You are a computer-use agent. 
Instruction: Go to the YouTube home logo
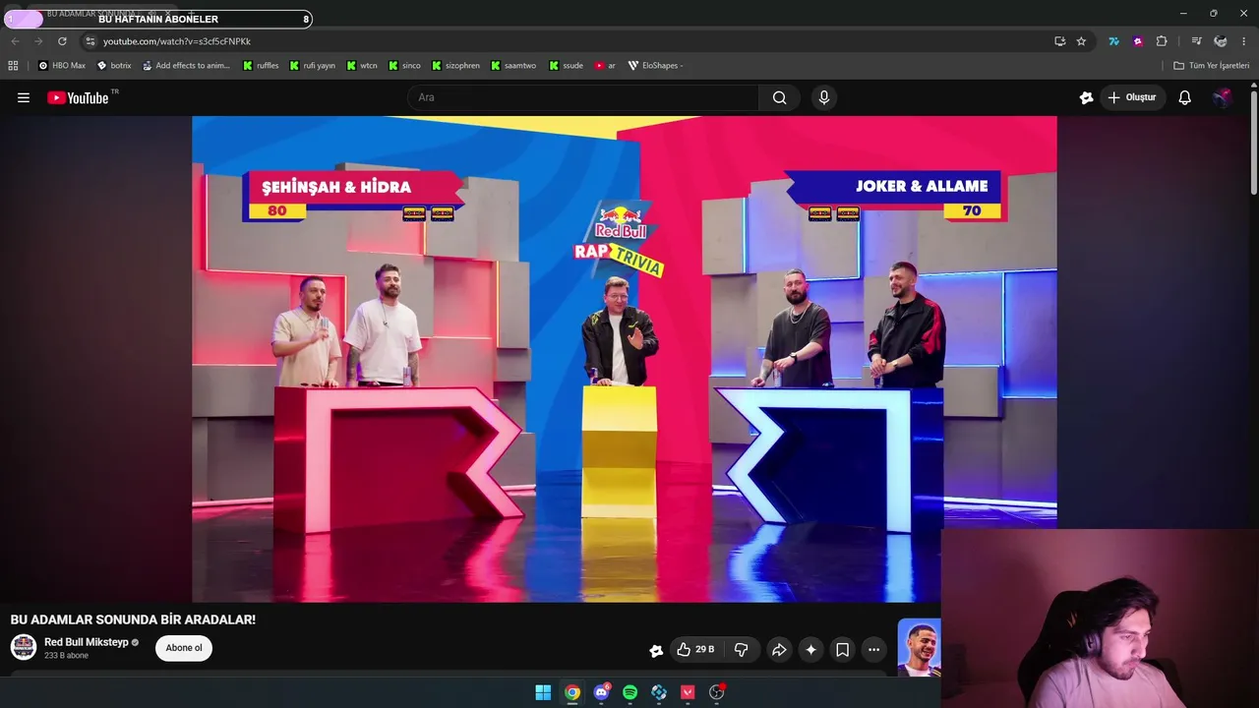pyautogui.click(x=78, y=97)
